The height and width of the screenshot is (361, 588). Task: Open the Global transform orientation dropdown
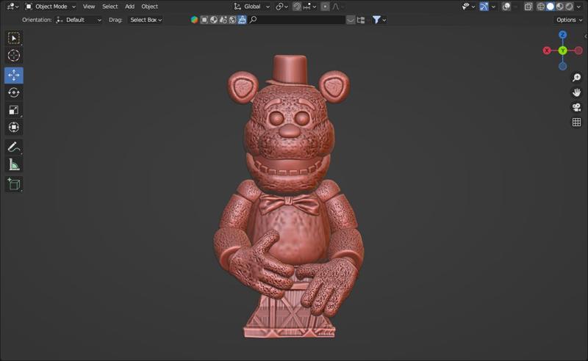tap(251, 7)
